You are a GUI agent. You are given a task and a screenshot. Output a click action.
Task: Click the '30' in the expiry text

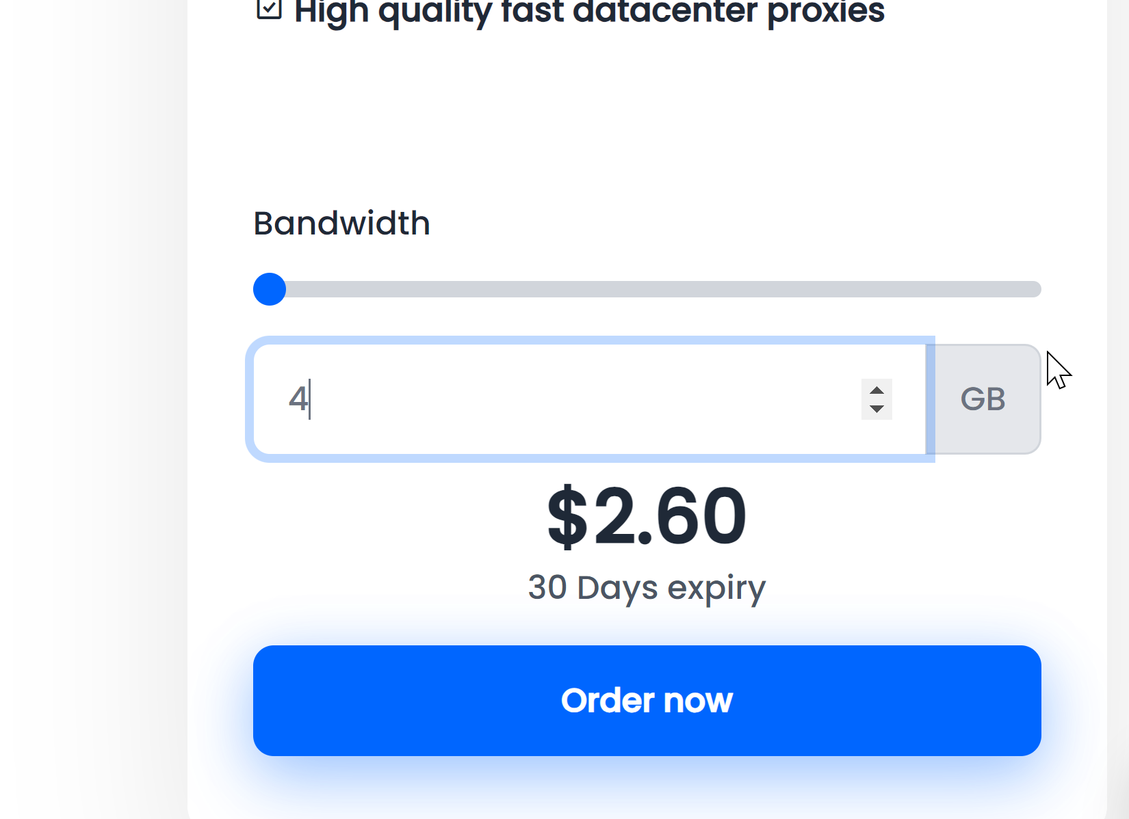click(547, 588)
